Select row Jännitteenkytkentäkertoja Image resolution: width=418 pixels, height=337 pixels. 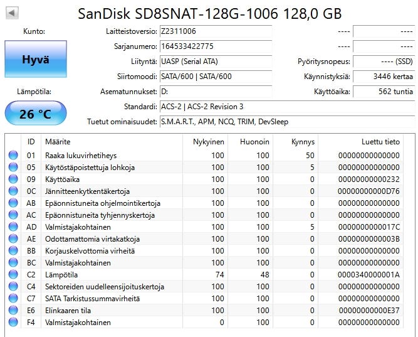(x=204, y=191)
